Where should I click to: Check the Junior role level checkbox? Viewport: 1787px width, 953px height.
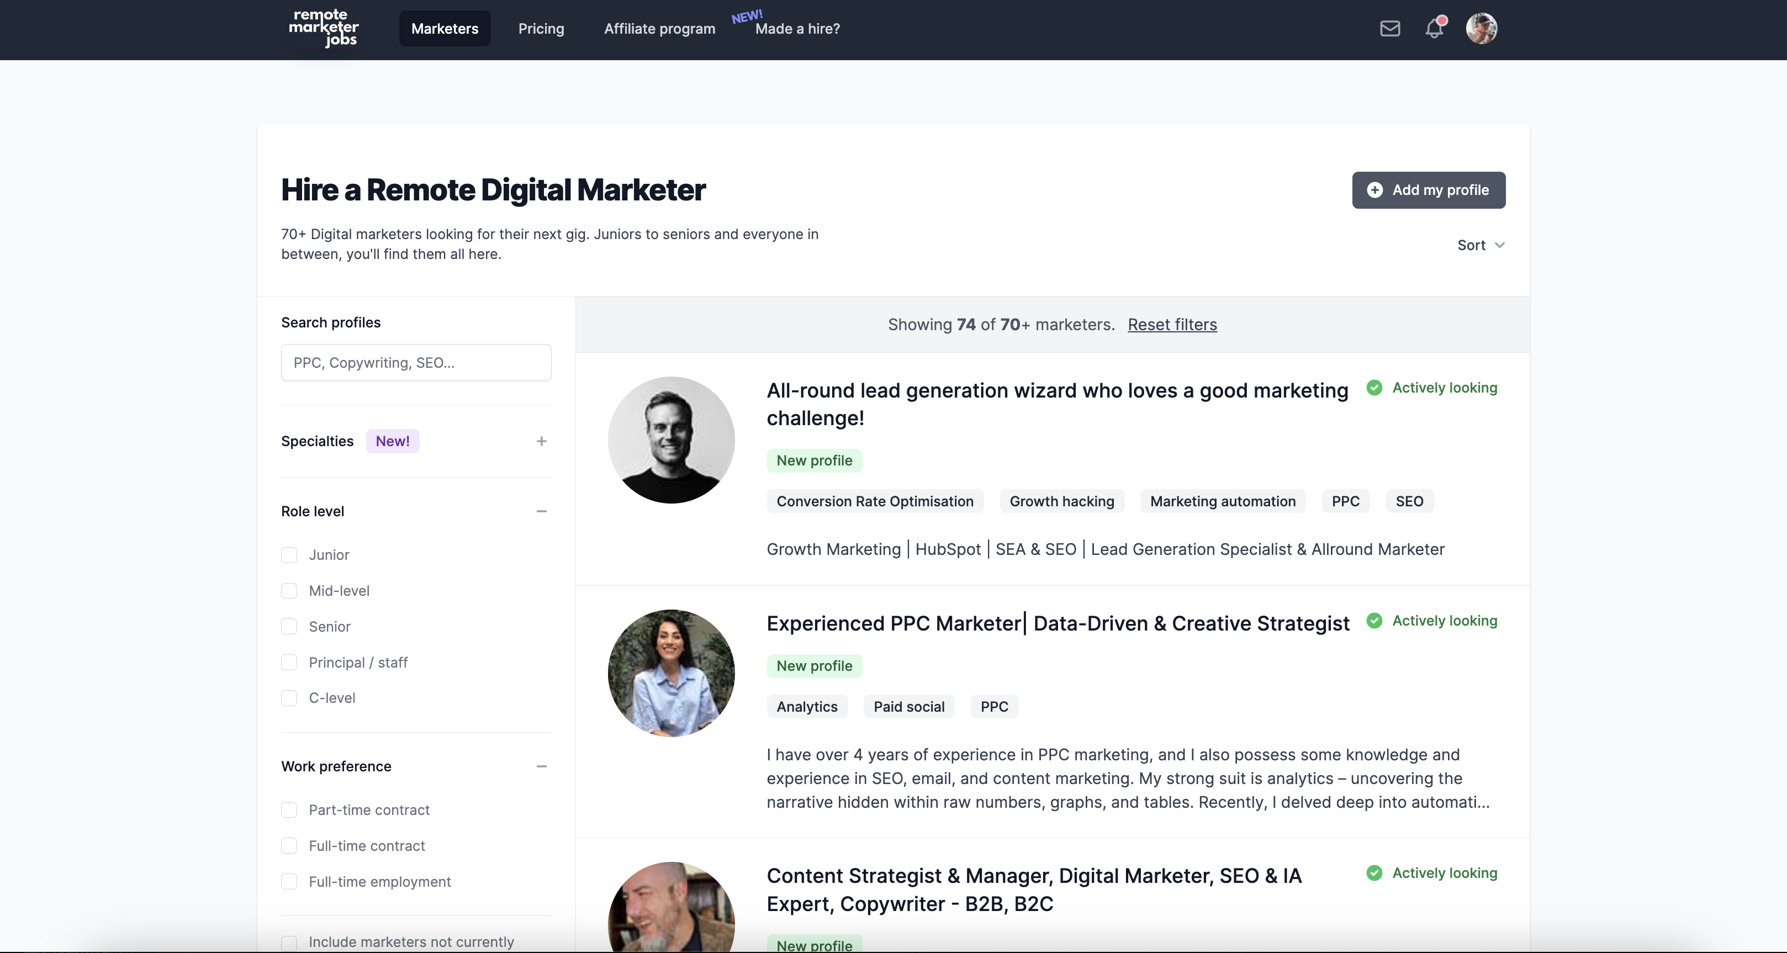point(289,555)
